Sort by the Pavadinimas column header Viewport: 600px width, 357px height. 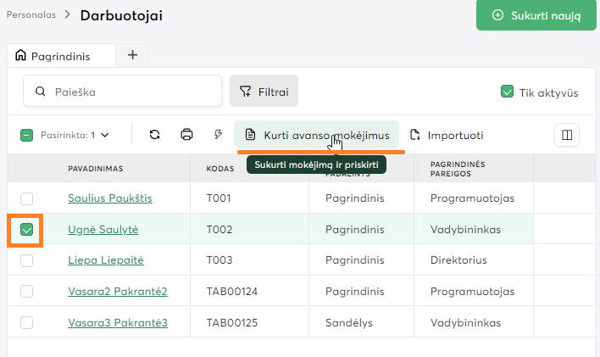(95, 168)
